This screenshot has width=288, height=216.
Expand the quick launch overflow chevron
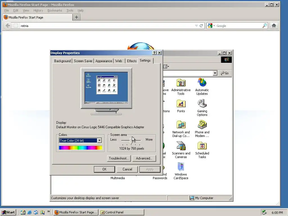click(x=48, y=211)
